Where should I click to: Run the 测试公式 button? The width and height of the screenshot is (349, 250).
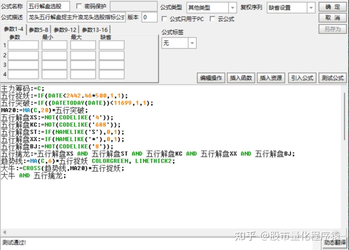click(332, 78)
